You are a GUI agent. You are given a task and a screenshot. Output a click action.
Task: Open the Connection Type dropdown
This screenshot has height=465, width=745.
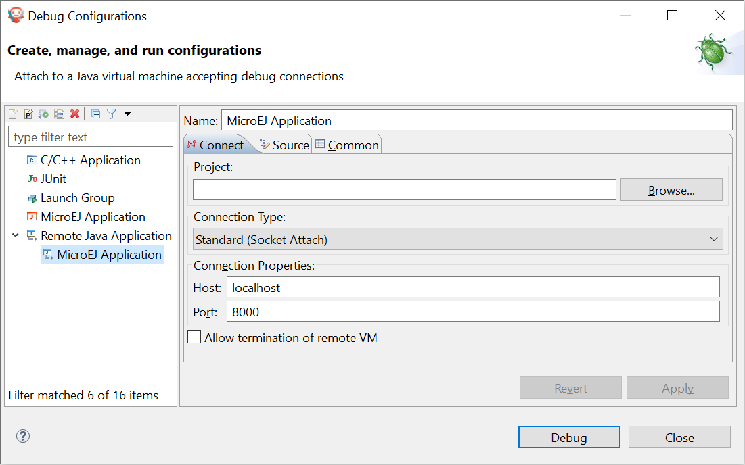pyautogui.click(x=458, y=239)
